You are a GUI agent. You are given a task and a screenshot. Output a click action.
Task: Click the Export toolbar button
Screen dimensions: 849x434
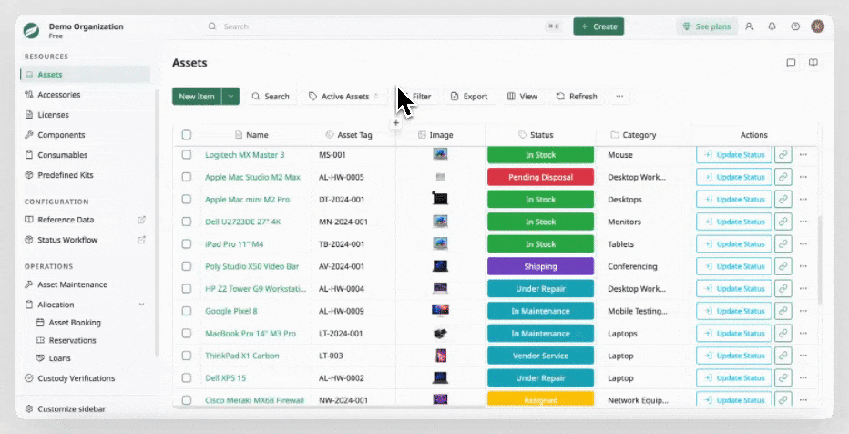click(469, 96)
